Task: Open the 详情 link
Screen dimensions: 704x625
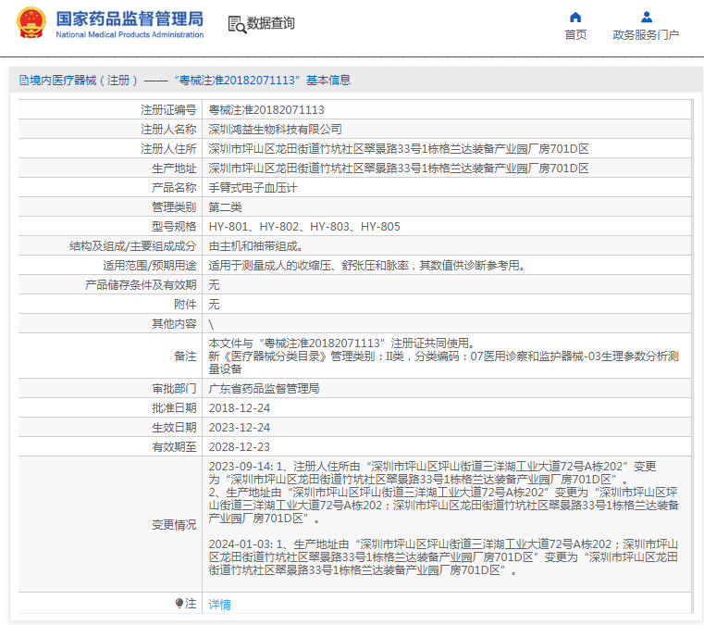Action: tap(219, 605)
